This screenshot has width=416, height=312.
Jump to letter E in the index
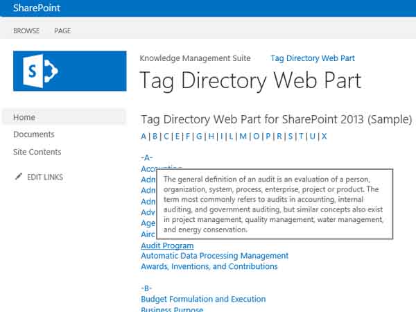point(177,136)
